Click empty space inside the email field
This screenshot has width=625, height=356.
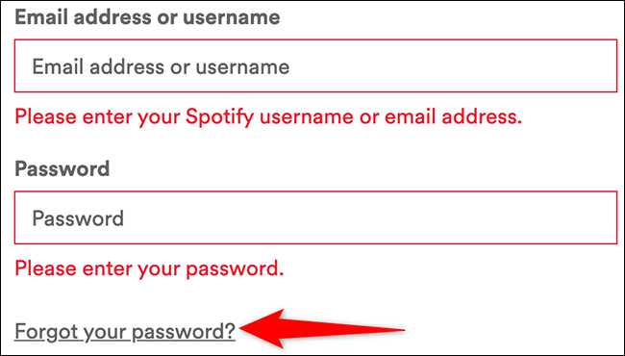click(x=450, y=65)
